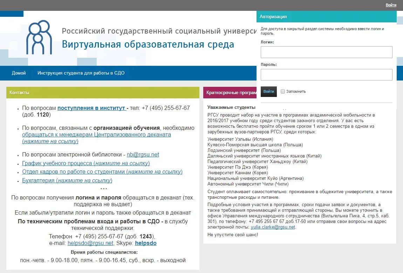The image size is (403, 273).
Task: Click the Лодзинский университет (Польша) line
Action: click(x=244, y=150)
